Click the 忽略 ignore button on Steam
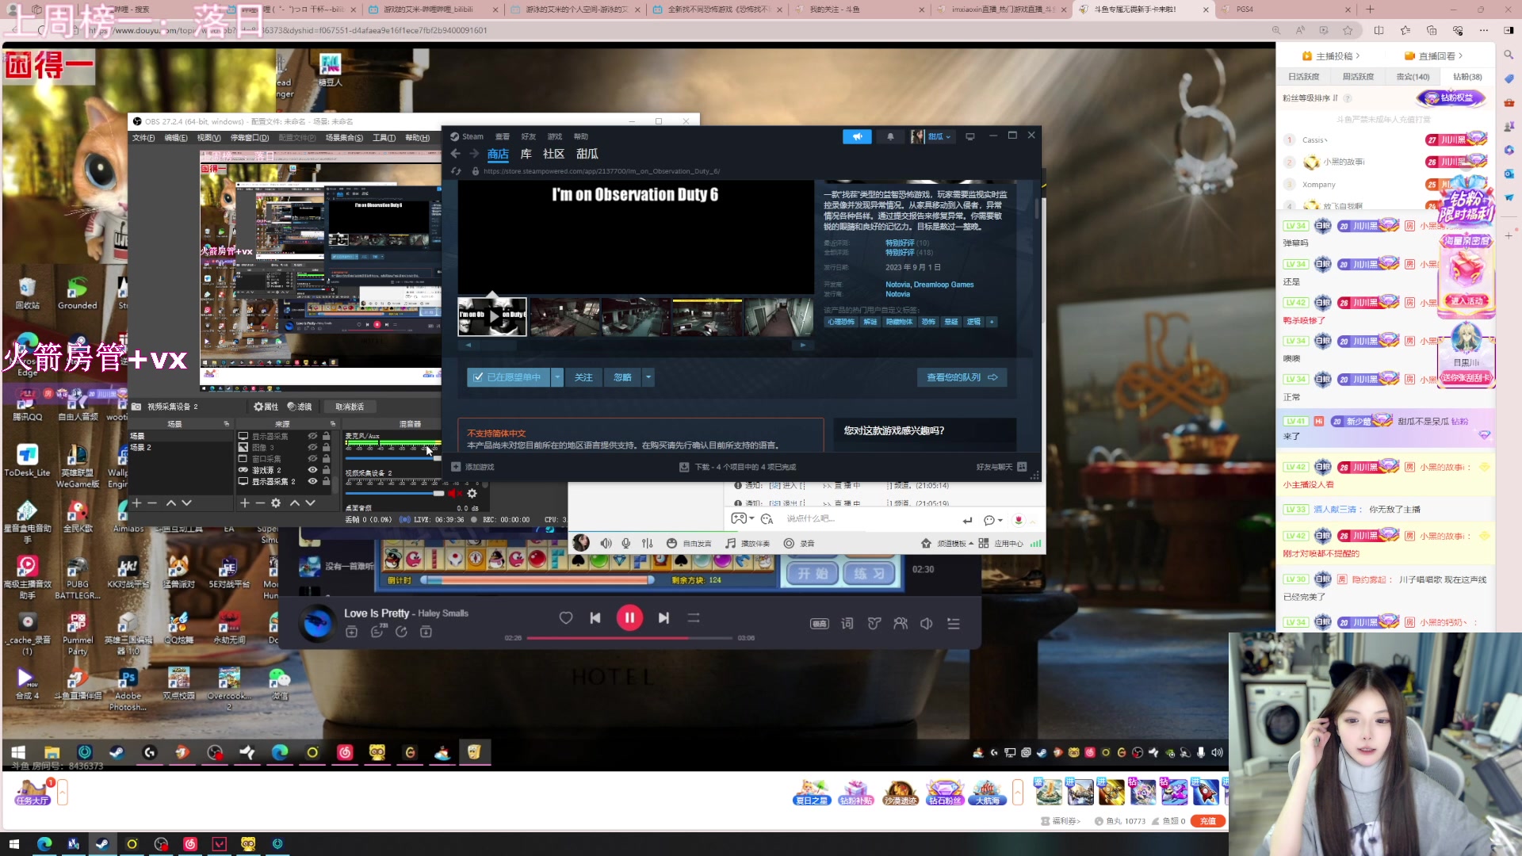 click(622, 377)
